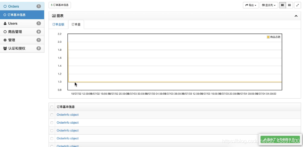Open the 导出 export dropdown
The width and height of the screenshot is (303, 147).
tap(251, 5)
